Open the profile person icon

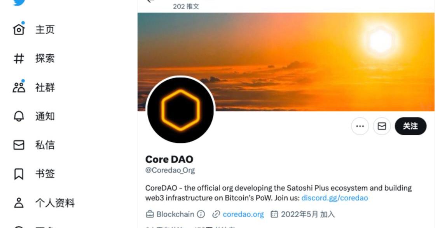point(19,203)
